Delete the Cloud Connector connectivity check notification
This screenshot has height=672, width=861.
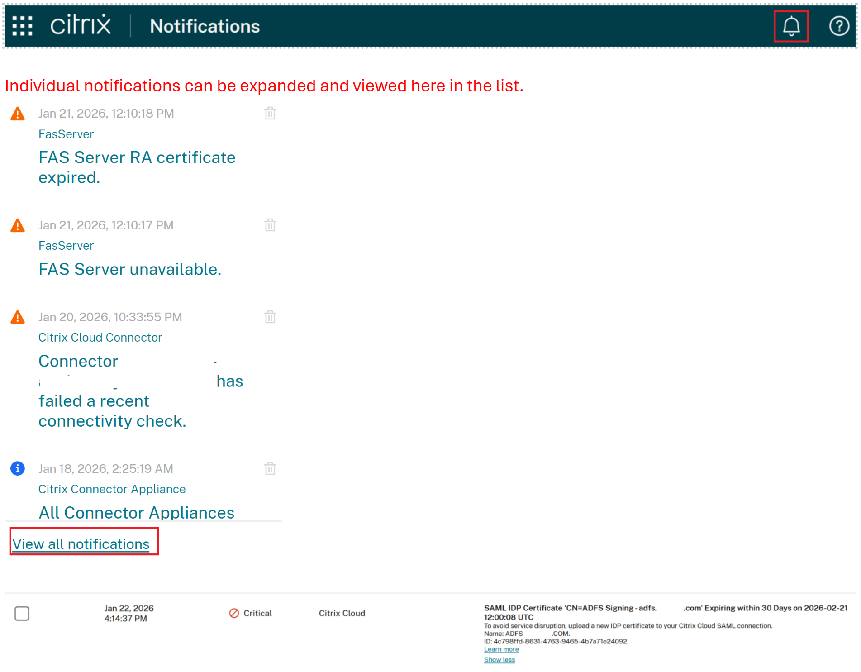[270, 317]
